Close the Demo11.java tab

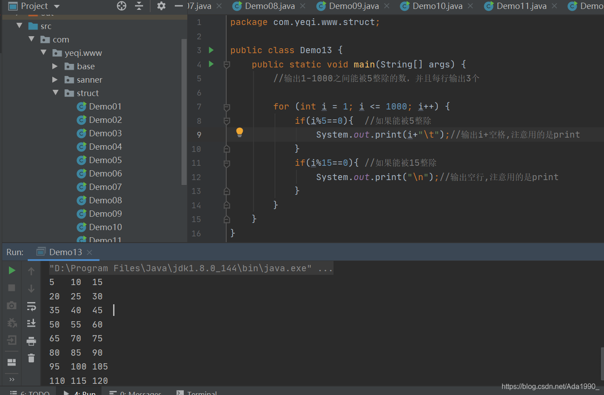click(554, 6)
